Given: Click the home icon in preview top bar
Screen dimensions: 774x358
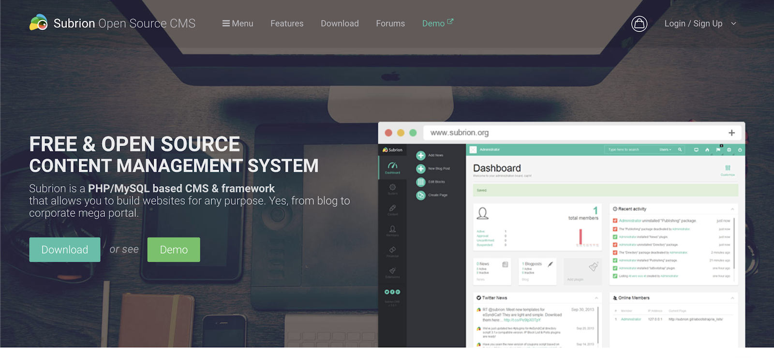Looking at the screenshot, I should [x=707, y=149].
